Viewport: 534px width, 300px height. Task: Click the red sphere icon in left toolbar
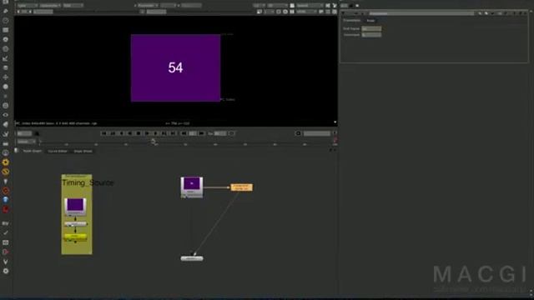6,209
